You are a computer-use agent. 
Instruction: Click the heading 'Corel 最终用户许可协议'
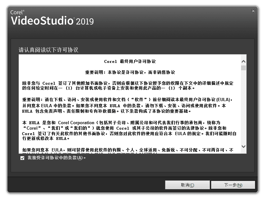pos(130,61)
